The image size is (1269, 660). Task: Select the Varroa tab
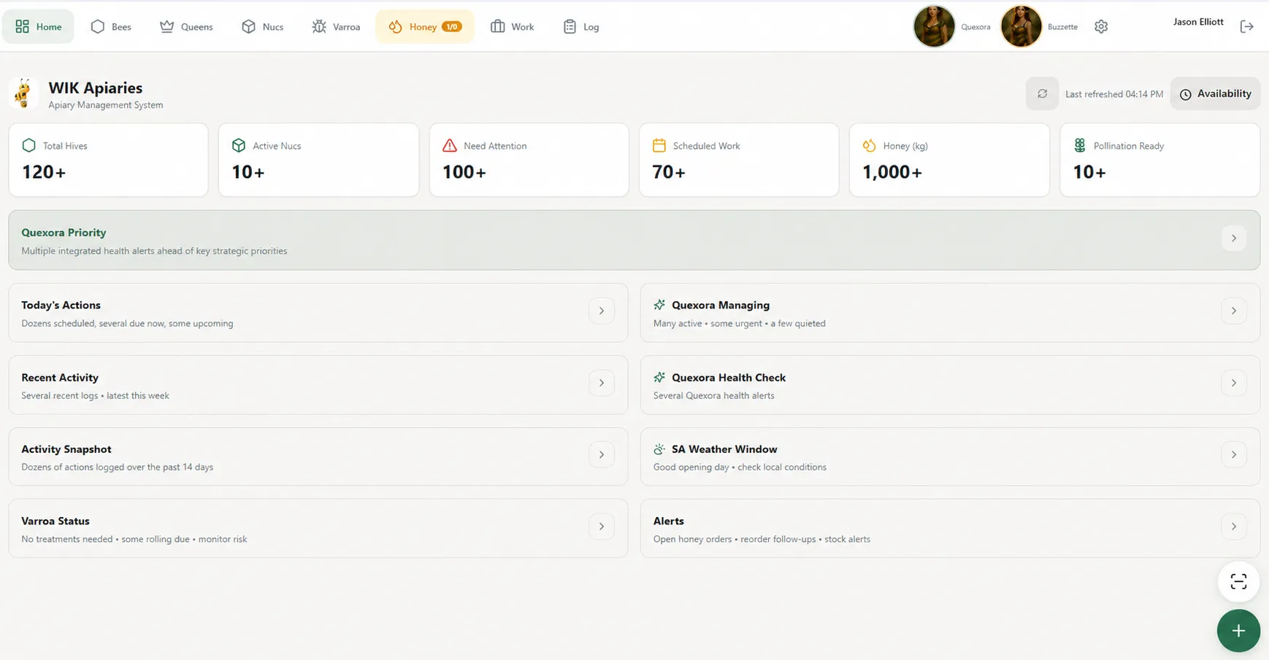pyautogui.click(x=336, y=27)
